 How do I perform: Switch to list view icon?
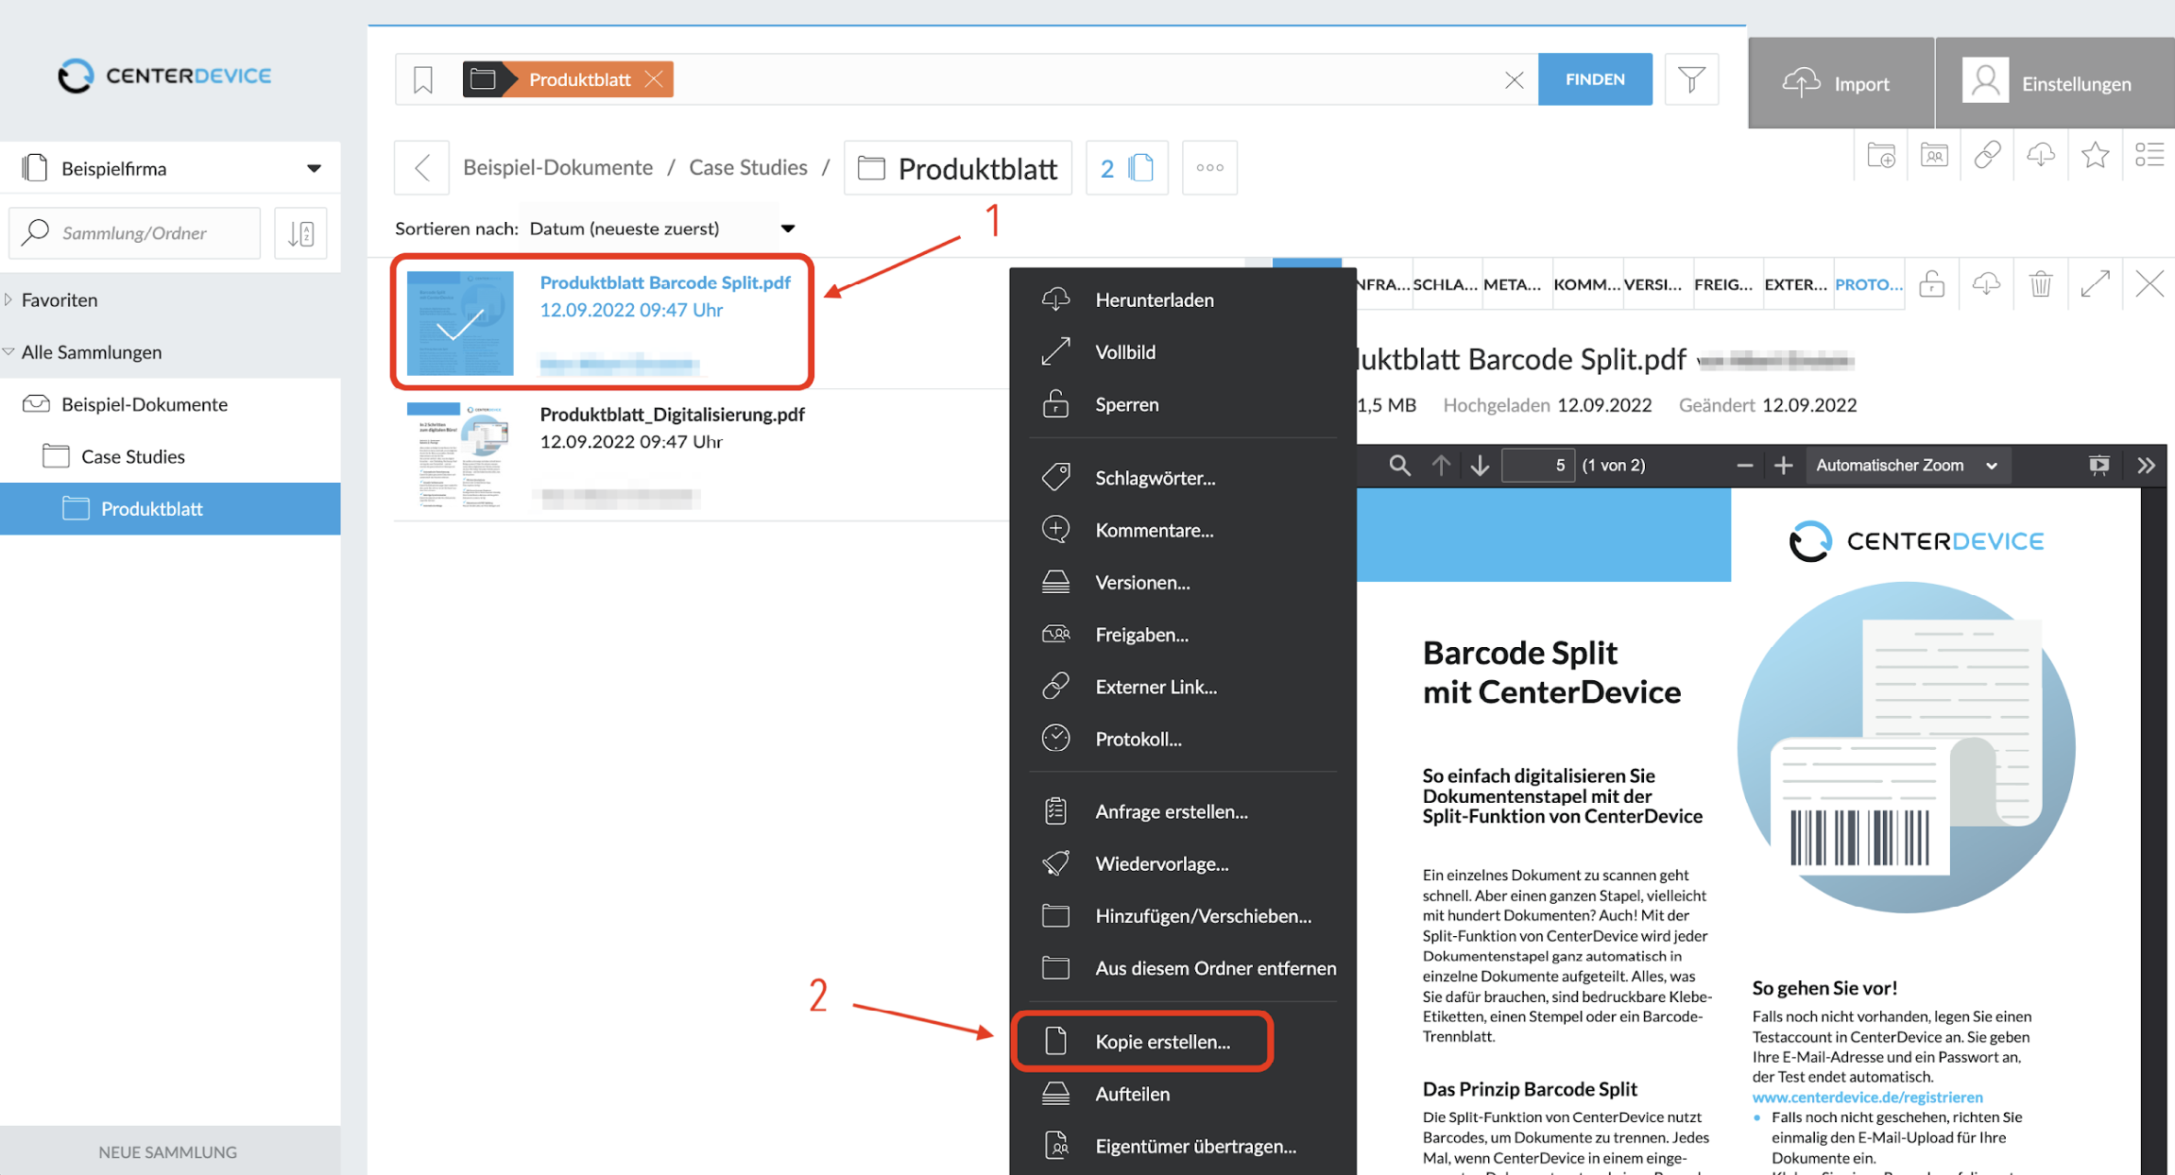tap(2149, 155)
